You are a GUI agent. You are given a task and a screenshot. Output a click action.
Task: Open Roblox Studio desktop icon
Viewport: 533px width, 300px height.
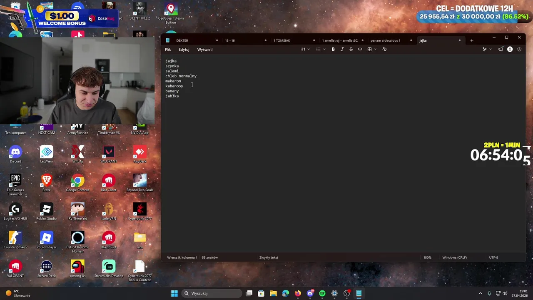pos(47,212)
